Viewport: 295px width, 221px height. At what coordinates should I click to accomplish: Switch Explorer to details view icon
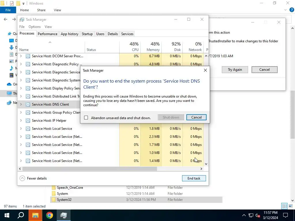(x=284, y=206)
